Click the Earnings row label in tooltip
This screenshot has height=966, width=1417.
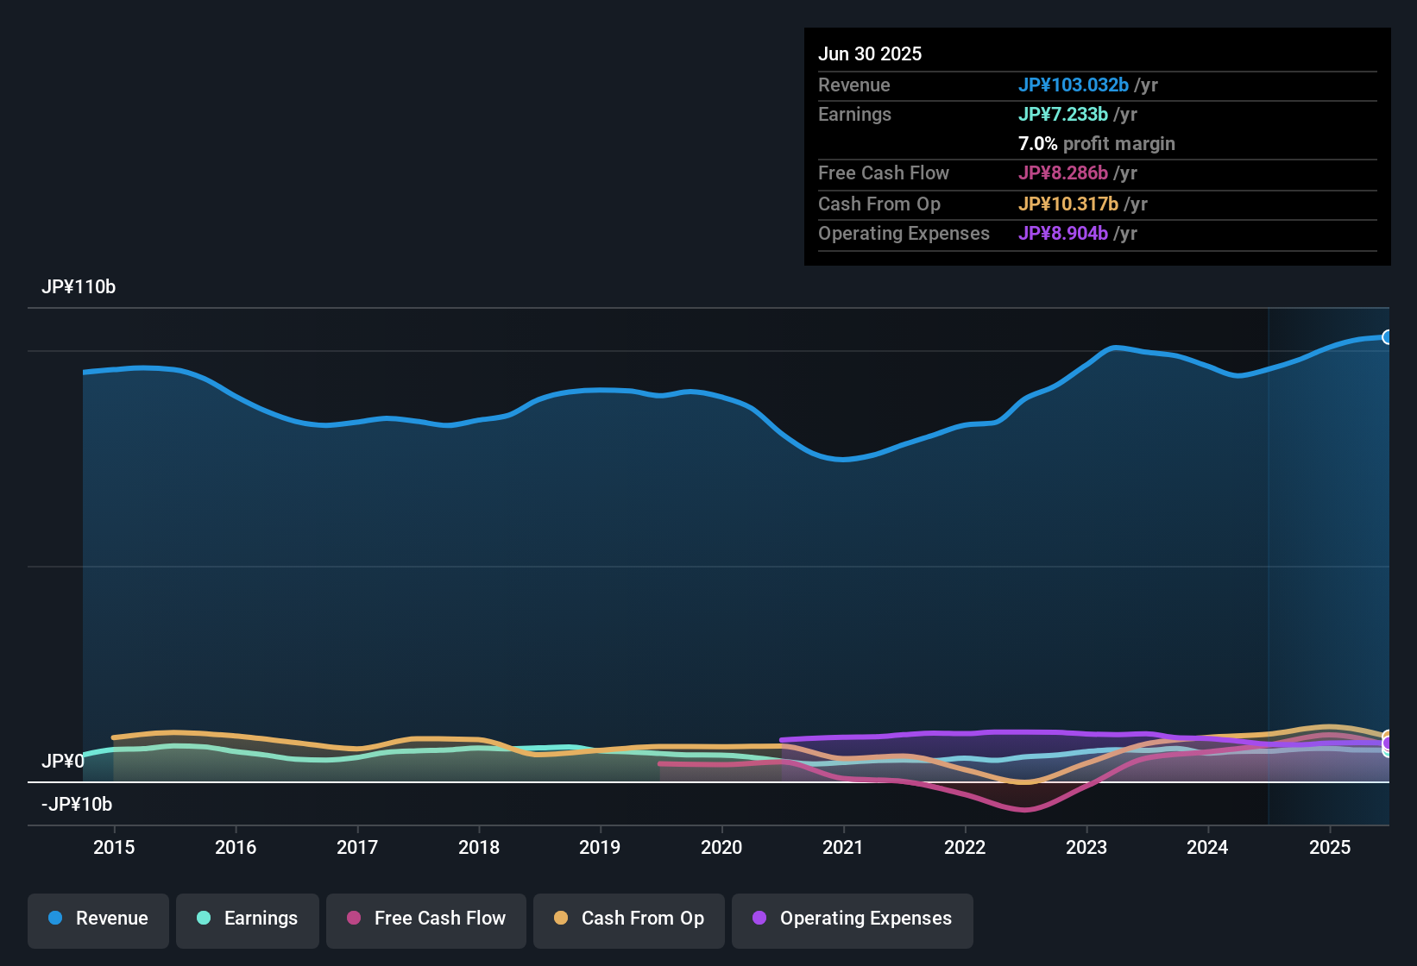(x=854, y=114)
